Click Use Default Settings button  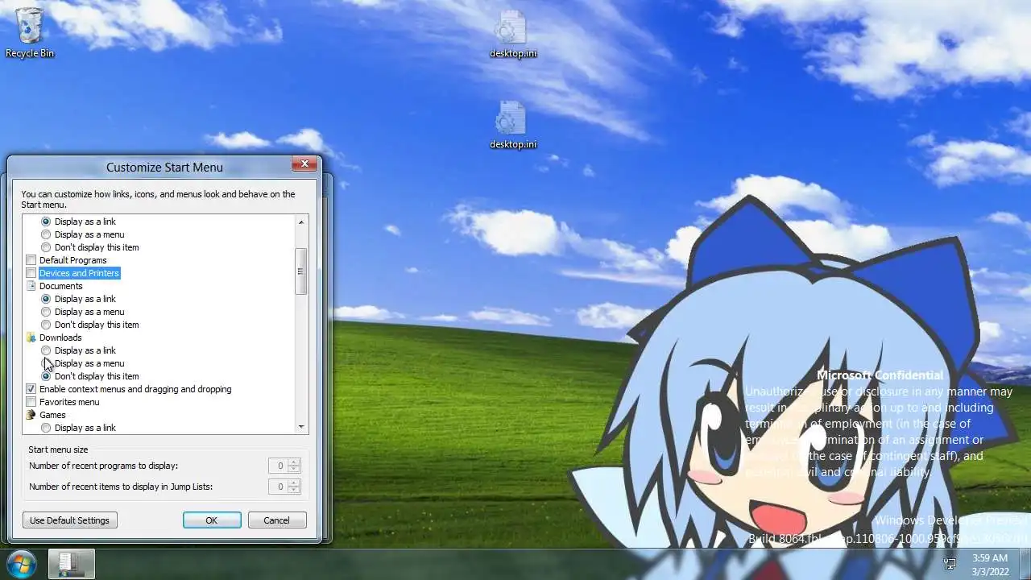tap(70, 520)
